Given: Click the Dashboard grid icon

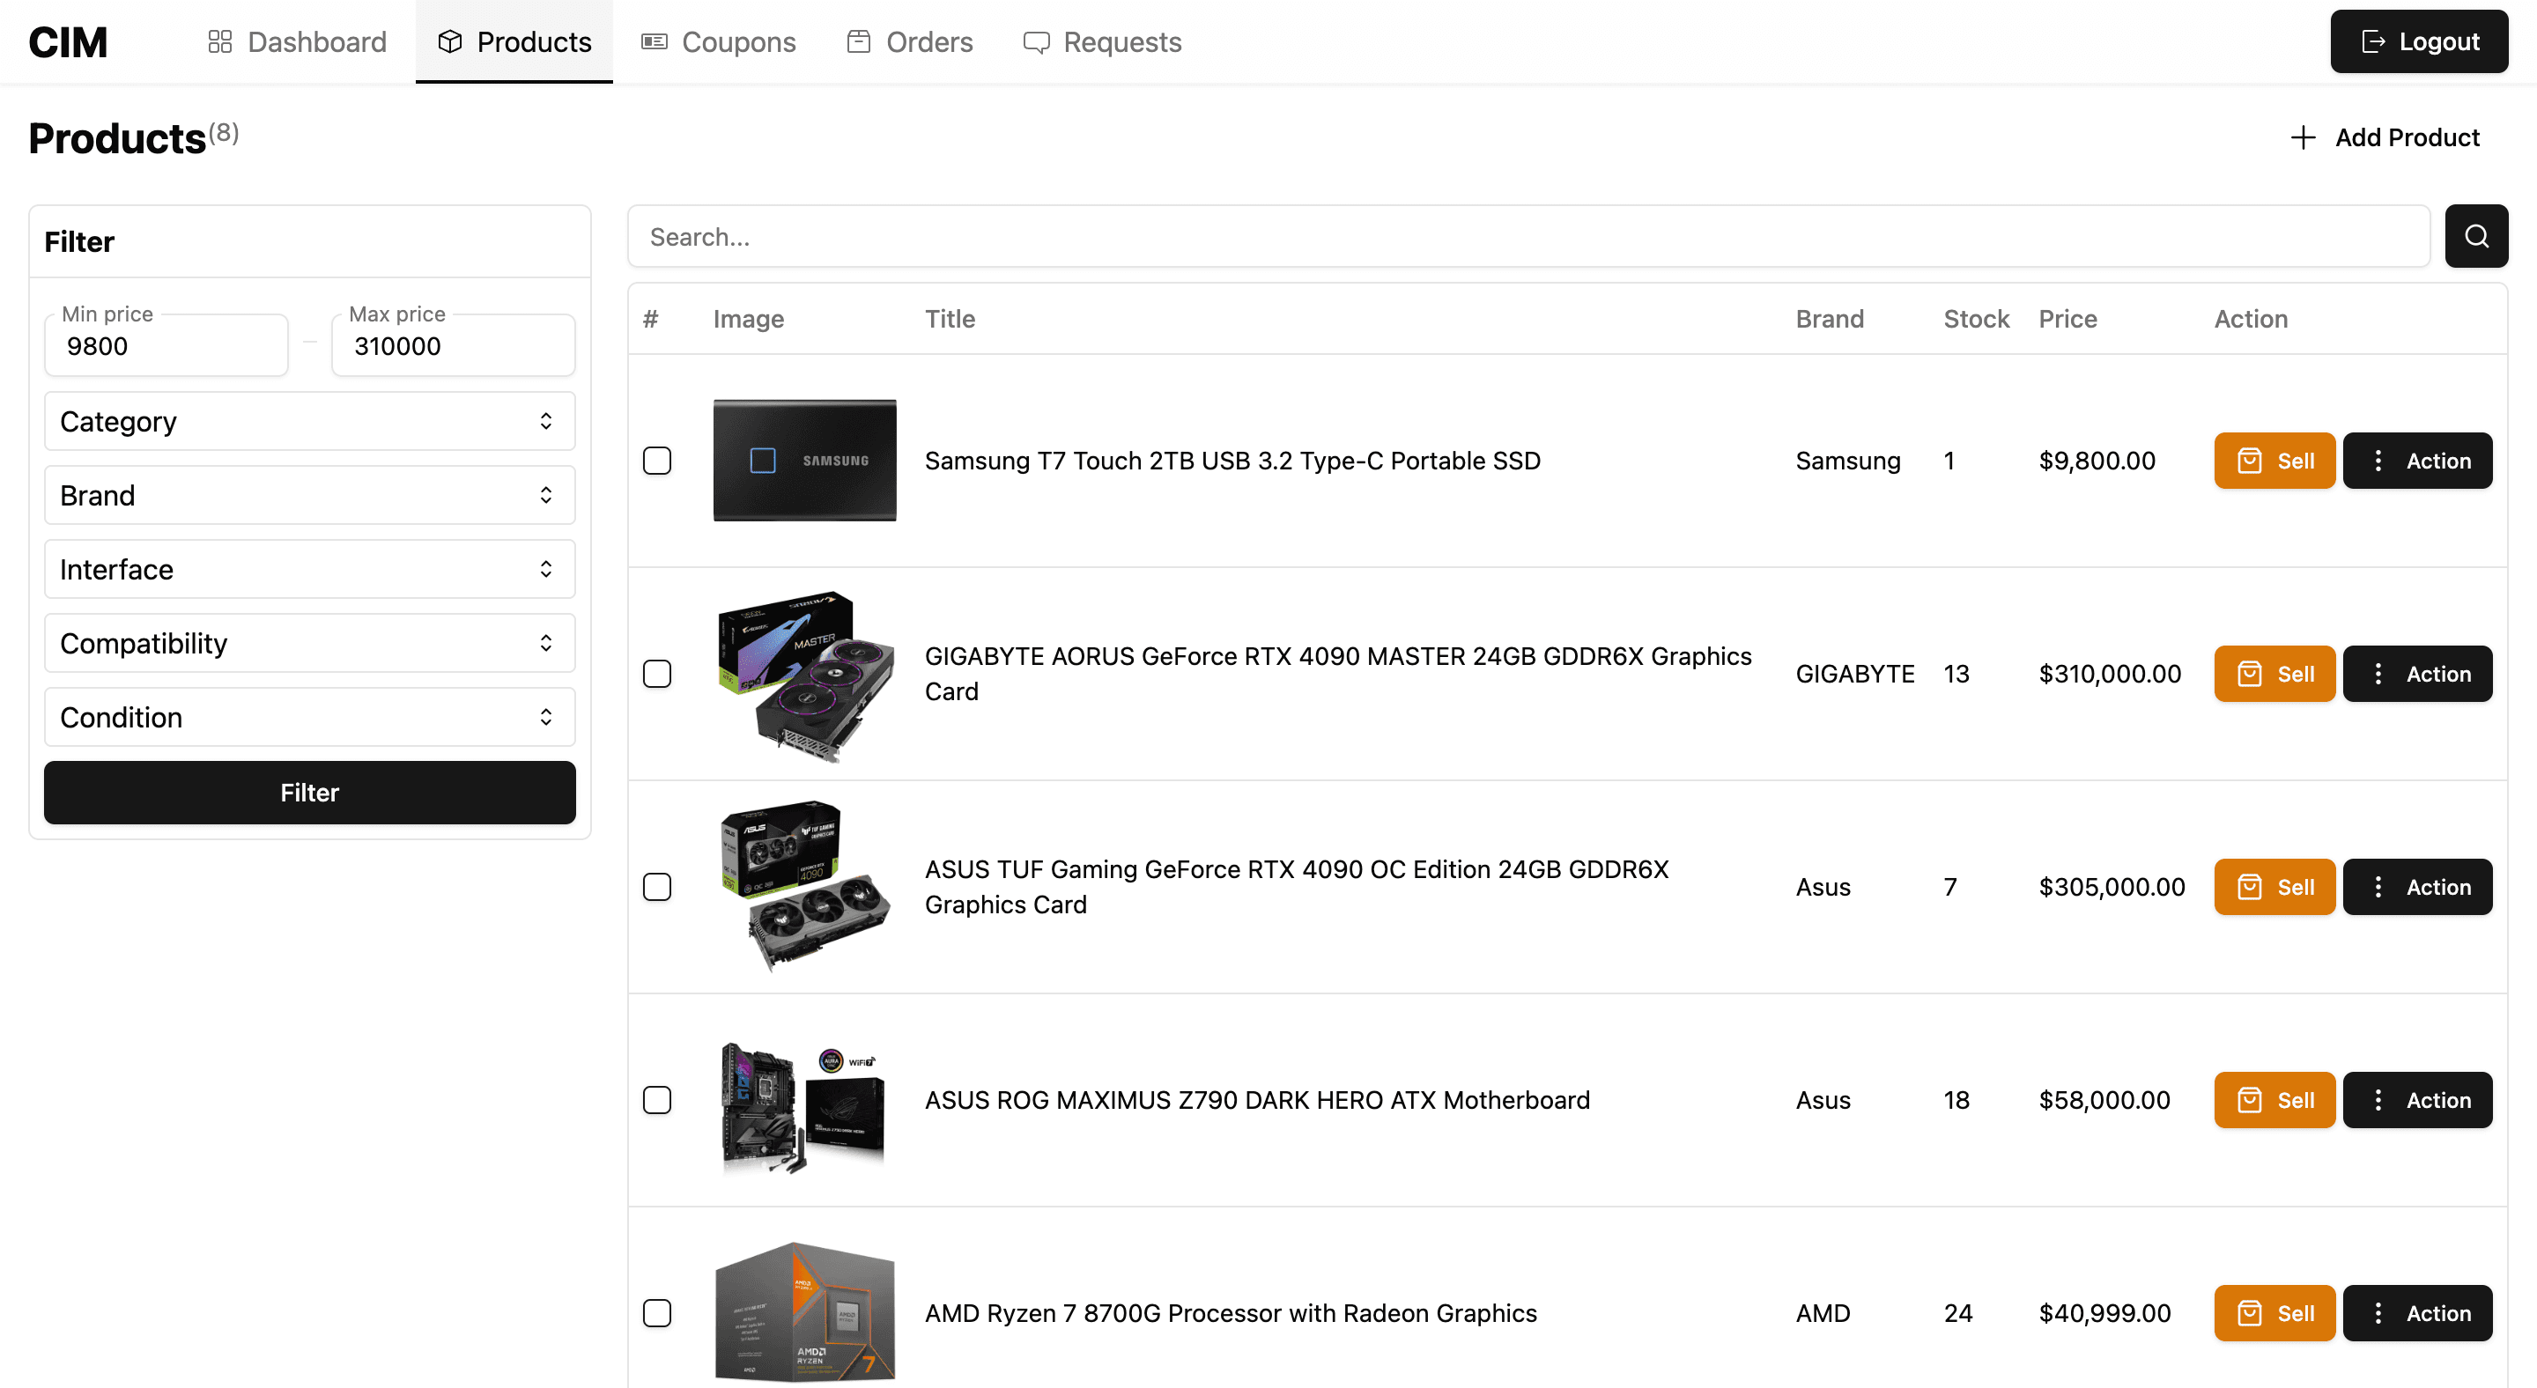Looking at the screenshot, I should click(x=219, y=42).
